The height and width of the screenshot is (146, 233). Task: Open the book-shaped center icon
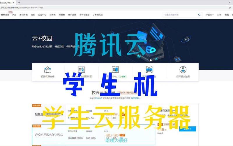coord(115,69)
